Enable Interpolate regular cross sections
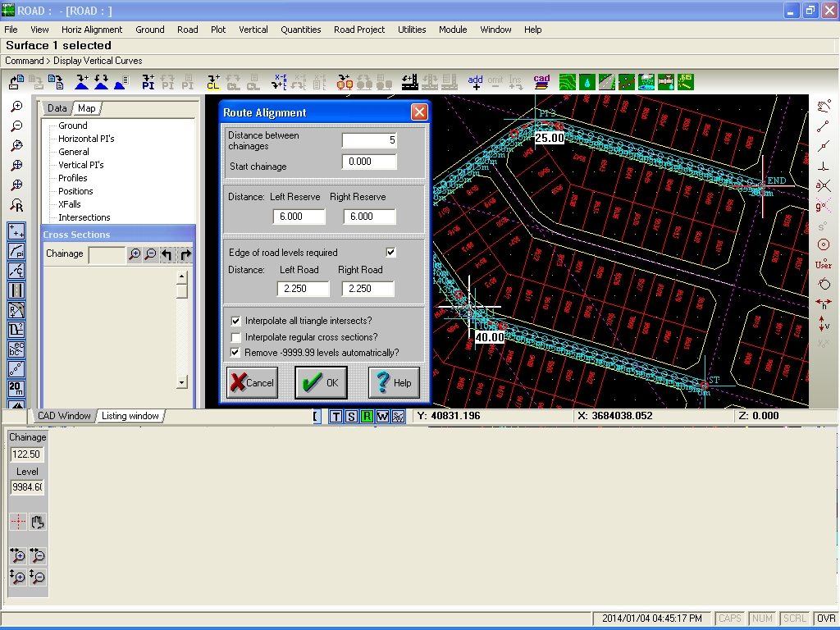840x630 pixels. point(235,337)
